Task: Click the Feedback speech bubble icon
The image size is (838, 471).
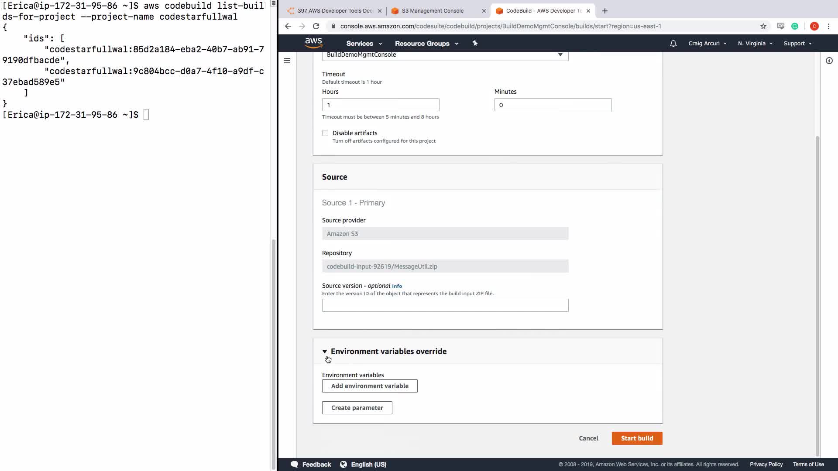Action: pos(295,464)
